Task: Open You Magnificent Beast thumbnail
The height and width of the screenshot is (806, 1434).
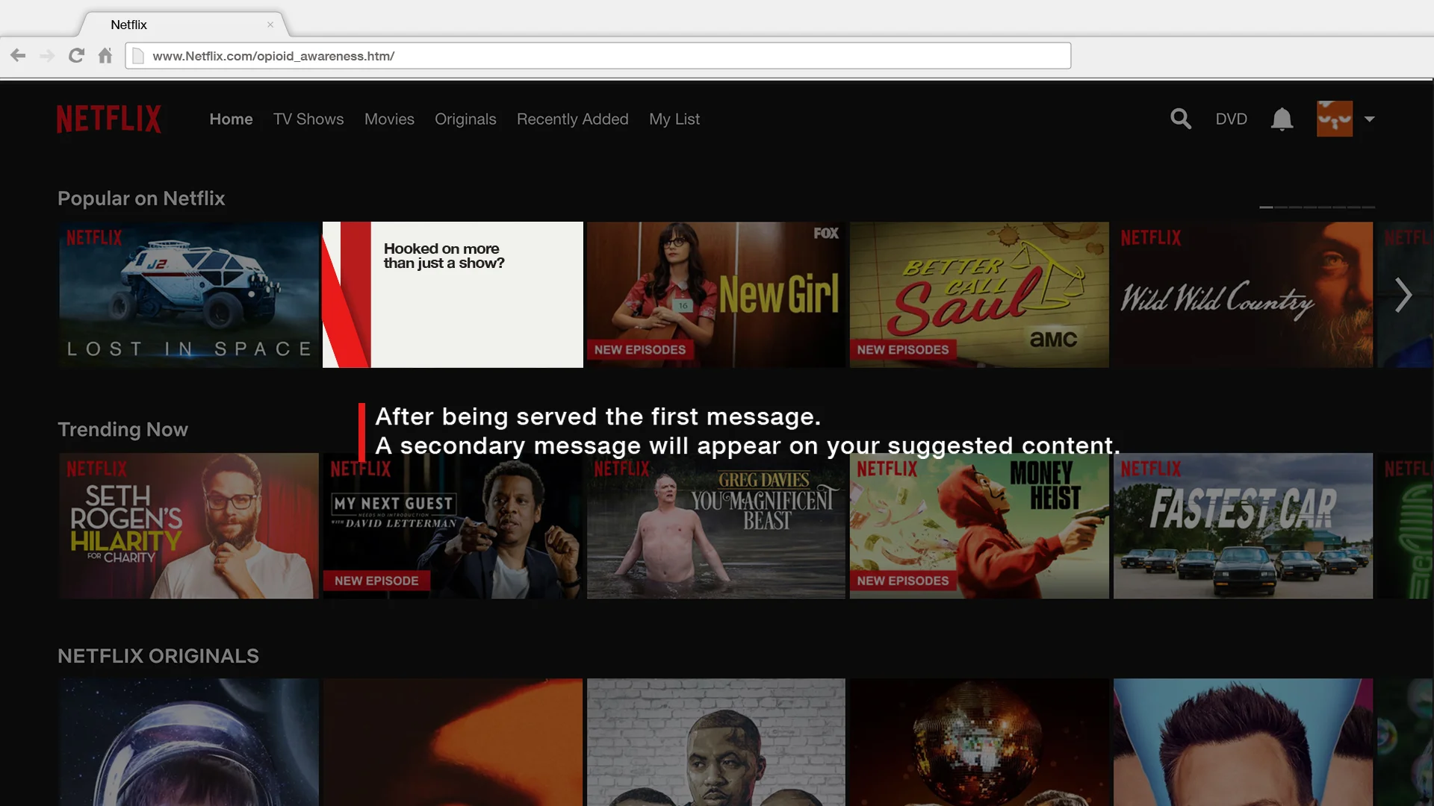Action: coord(716,526)
